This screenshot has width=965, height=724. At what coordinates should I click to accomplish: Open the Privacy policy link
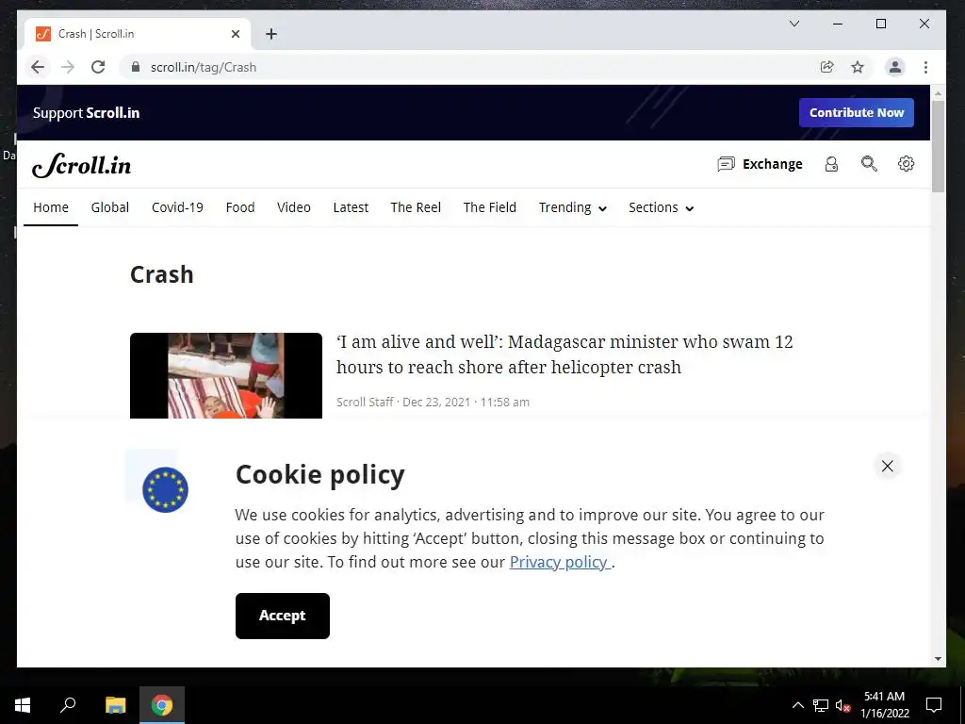[560, 562]
